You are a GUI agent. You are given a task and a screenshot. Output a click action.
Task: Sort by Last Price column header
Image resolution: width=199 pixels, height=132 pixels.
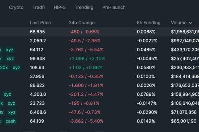[40, 23]
